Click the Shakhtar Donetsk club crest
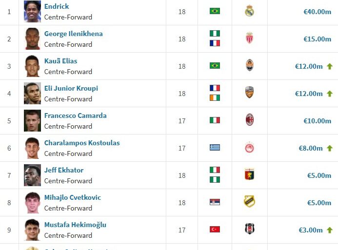 [x=250, y=66]
